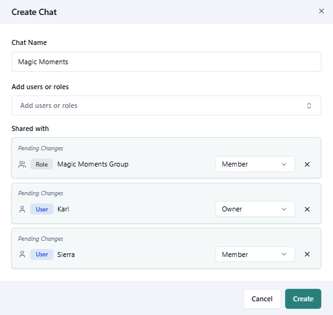This screenshot has width=333, height=315.
Task: Select the Magic Moments Group name
Action: 93,164
